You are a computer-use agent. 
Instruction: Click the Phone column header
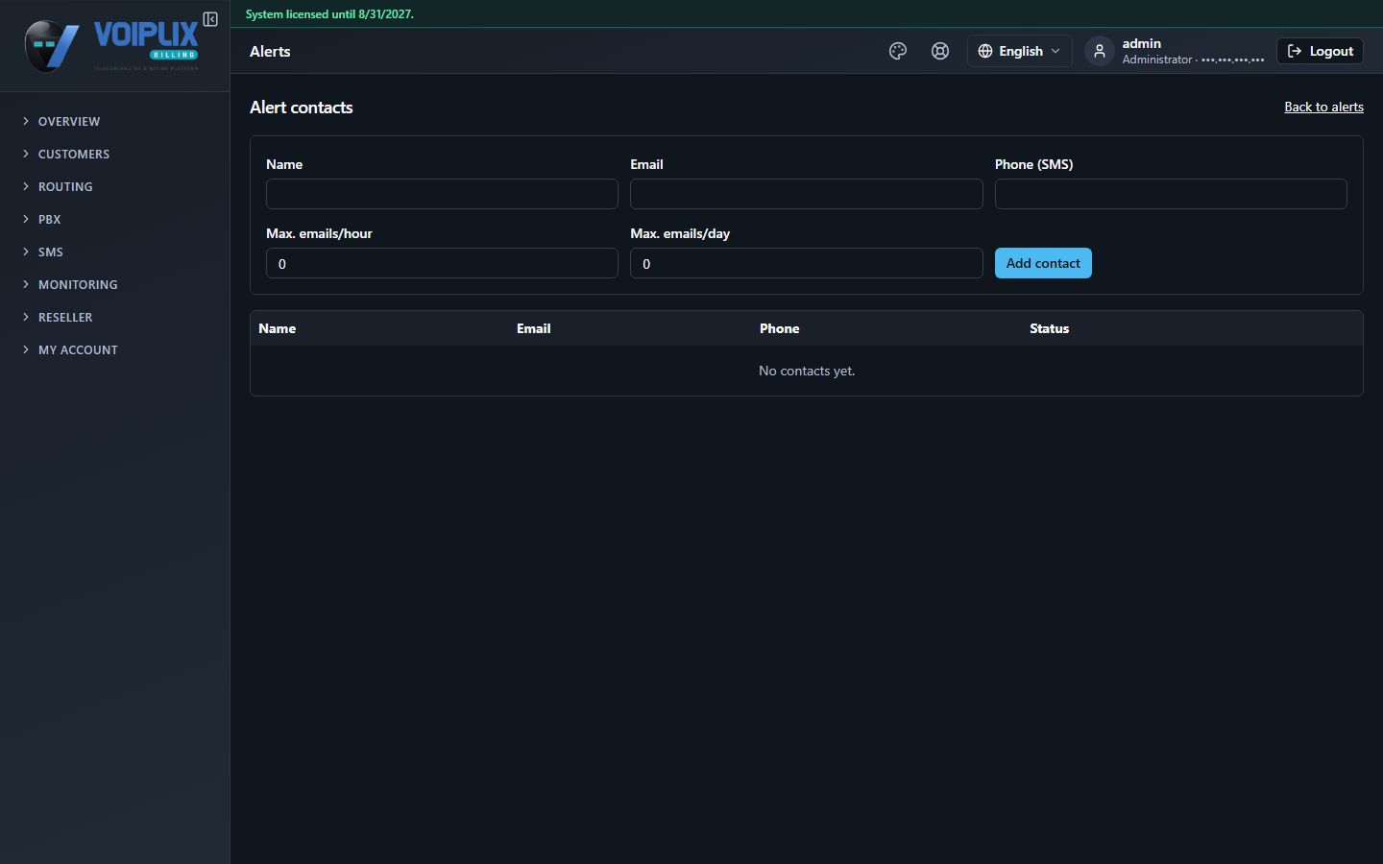coord(779,328)
